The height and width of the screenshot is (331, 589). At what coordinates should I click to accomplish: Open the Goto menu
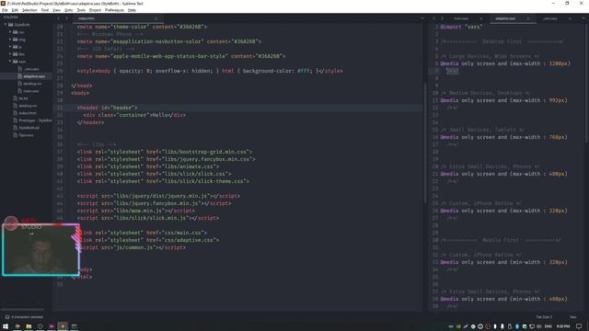click(68, 10)
